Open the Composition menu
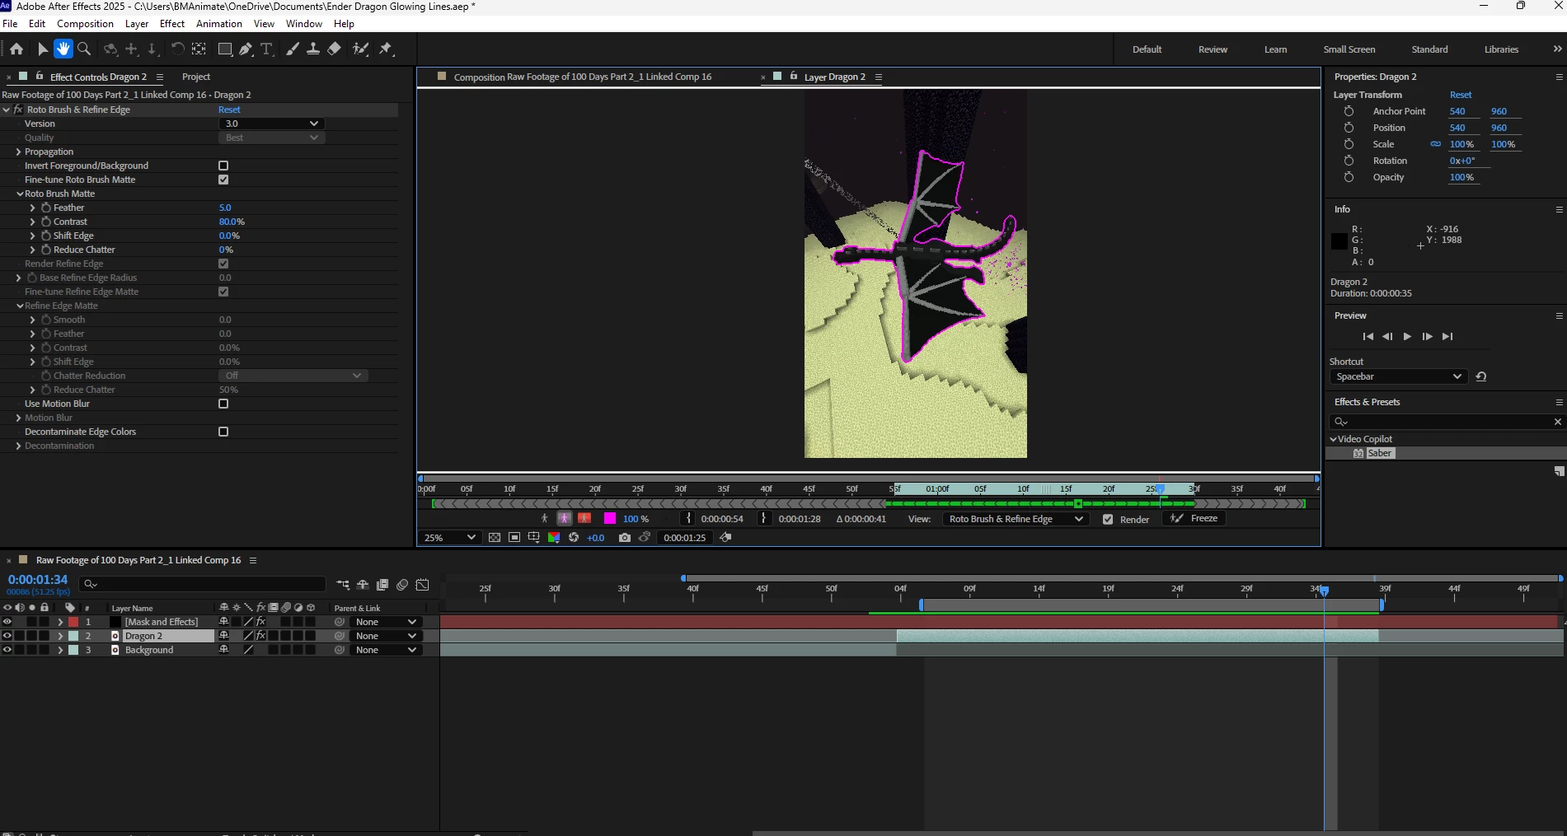The width and height of the screenshot is (1567, 836). click(x=86, y=24)
